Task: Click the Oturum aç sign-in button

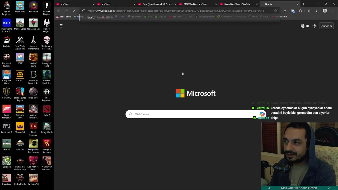Action: tap(326, 26)
